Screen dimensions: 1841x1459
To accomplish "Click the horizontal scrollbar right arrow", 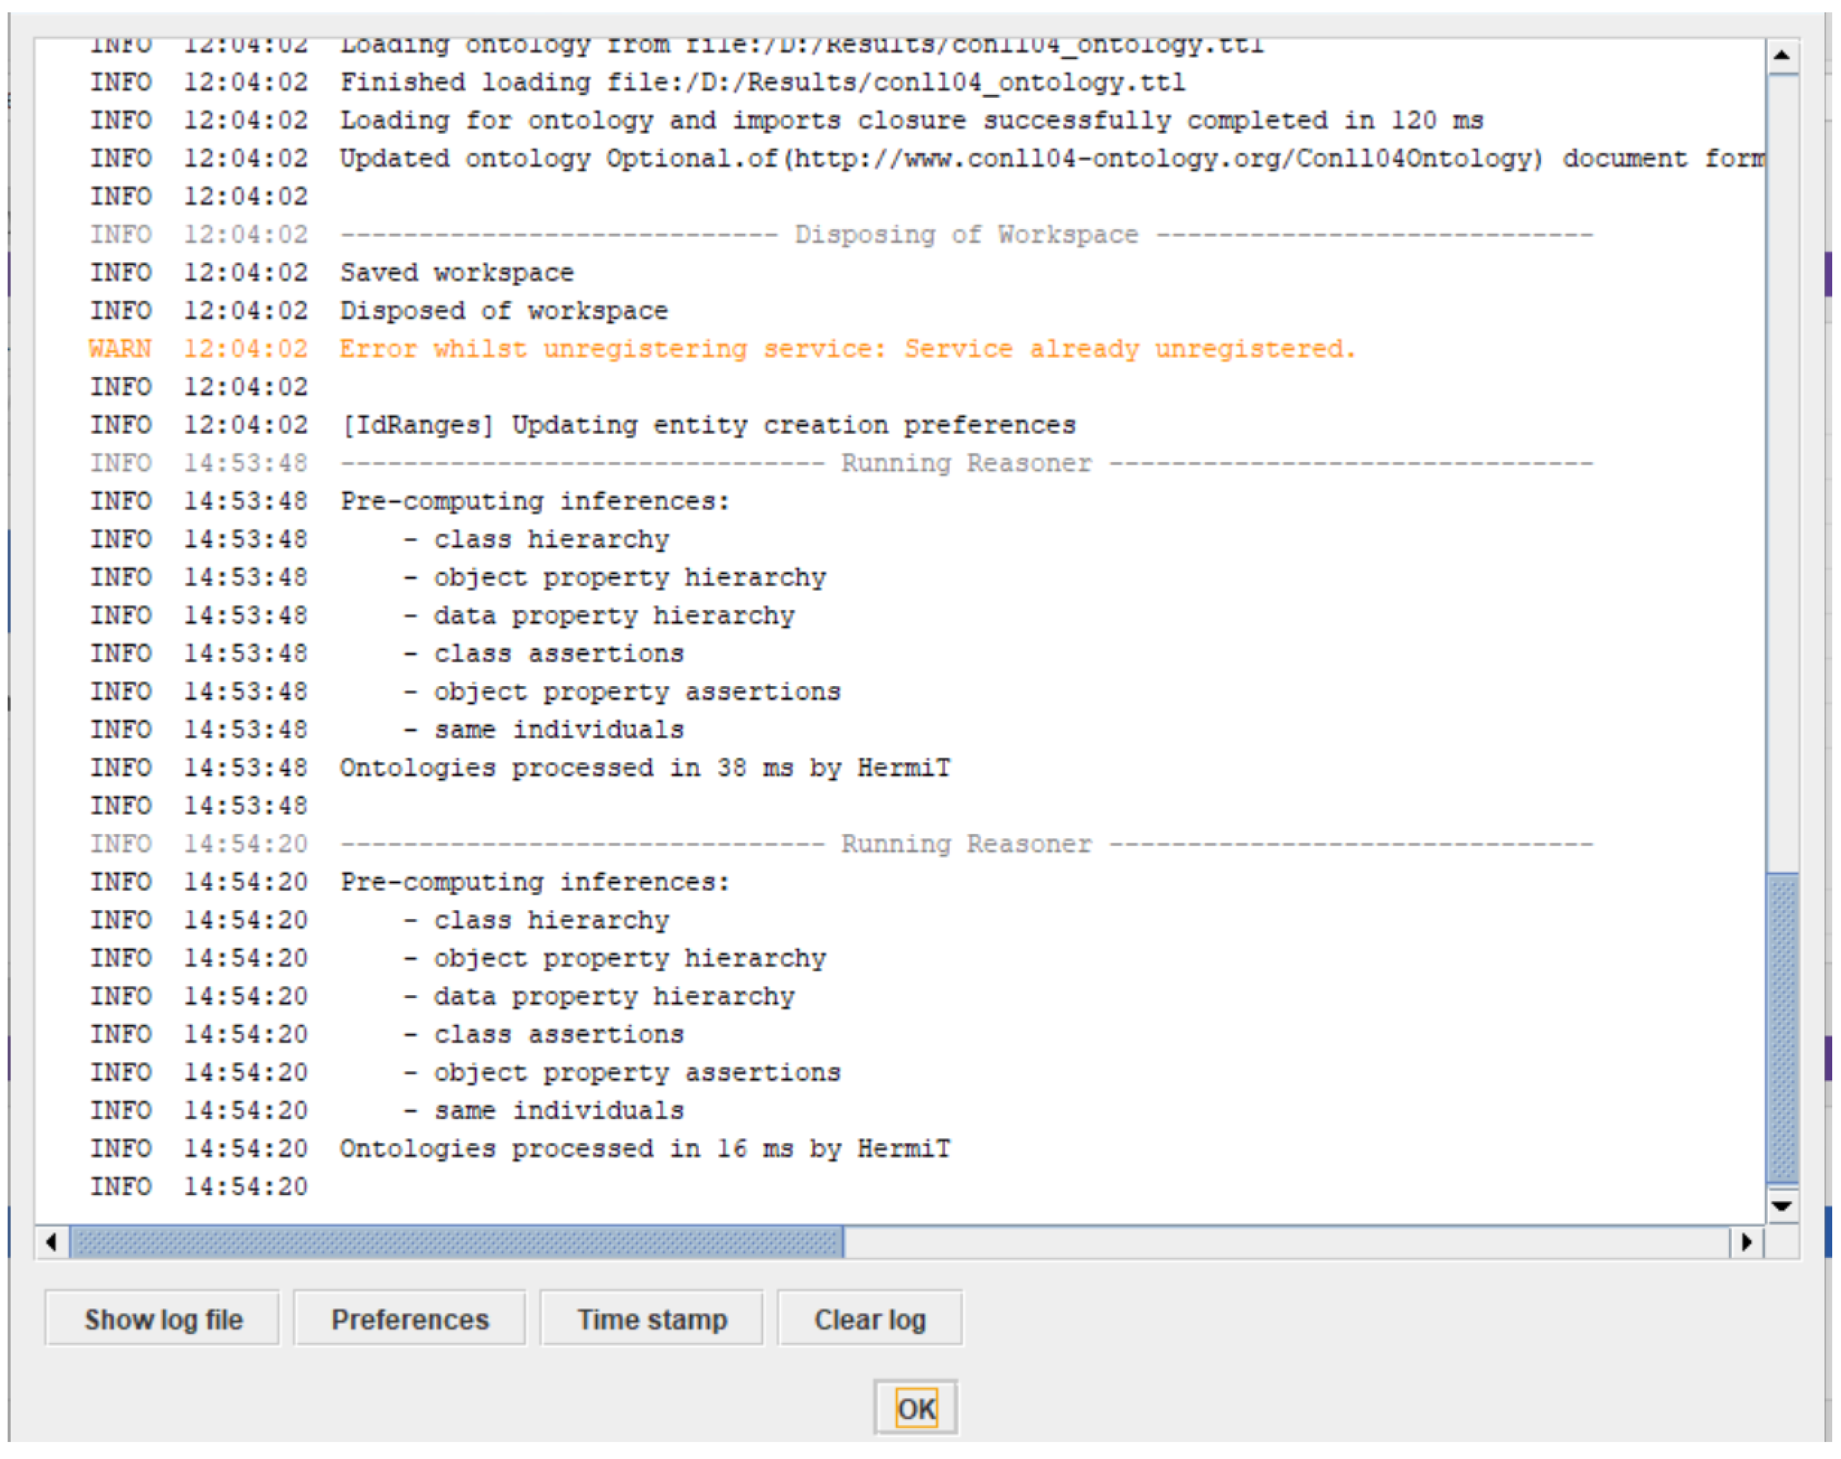I will pos(1746,1242).
